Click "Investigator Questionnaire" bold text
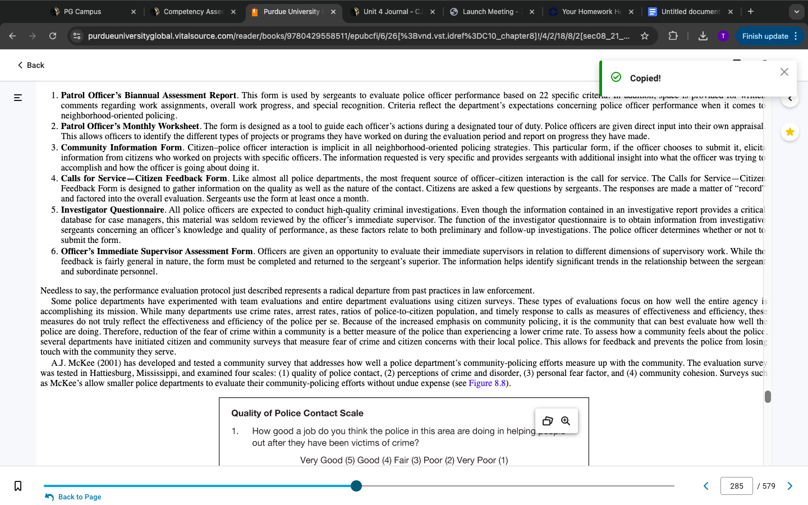 click(x=113, y=210)
